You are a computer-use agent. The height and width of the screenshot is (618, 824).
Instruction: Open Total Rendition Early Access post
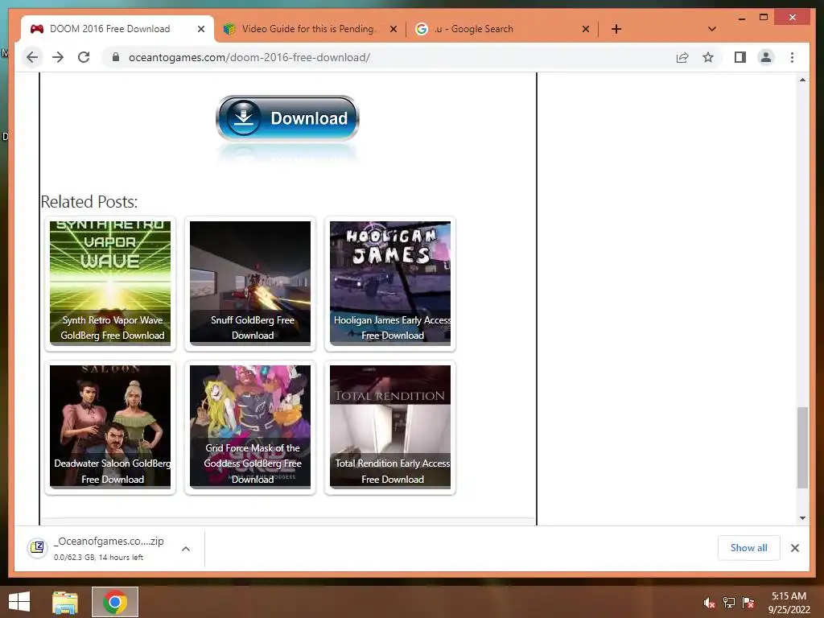pos(390,426)
